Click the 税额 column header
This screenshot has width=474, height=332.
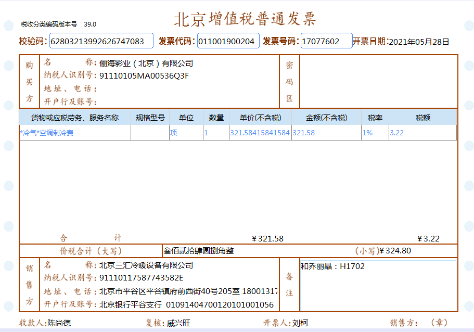(422, 118)
